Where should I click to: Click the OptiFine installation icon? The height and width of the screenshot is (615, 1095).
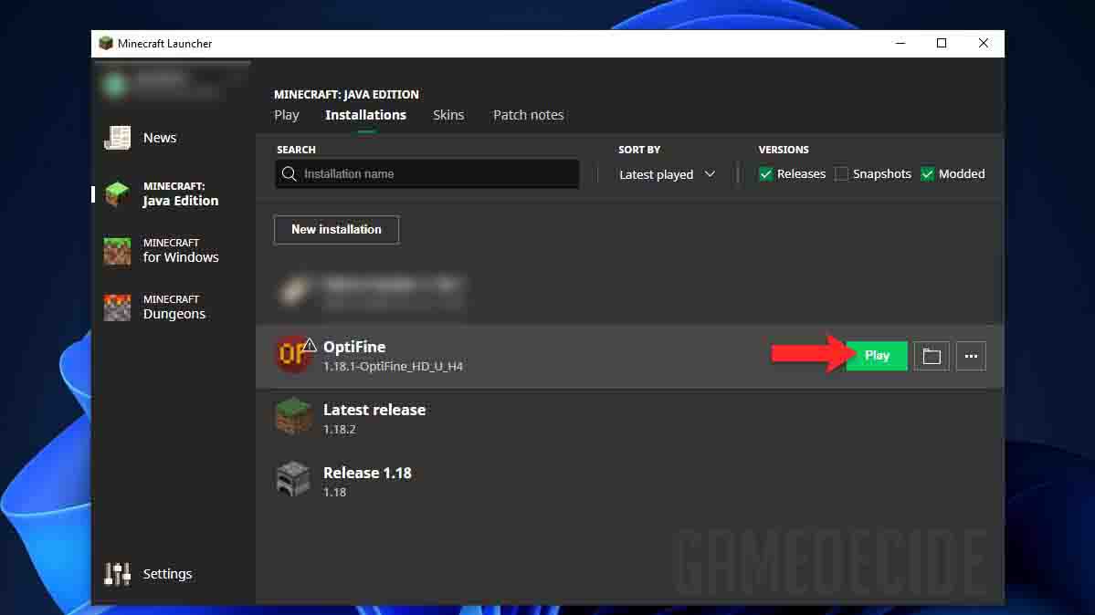(x=293, y=354)
